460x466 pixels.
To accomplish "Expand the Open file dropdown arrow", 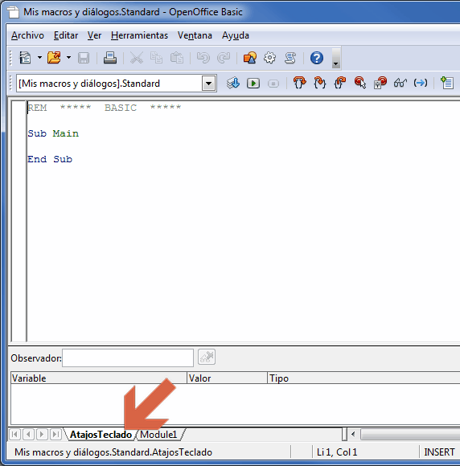I will click(x=68, y=58).
